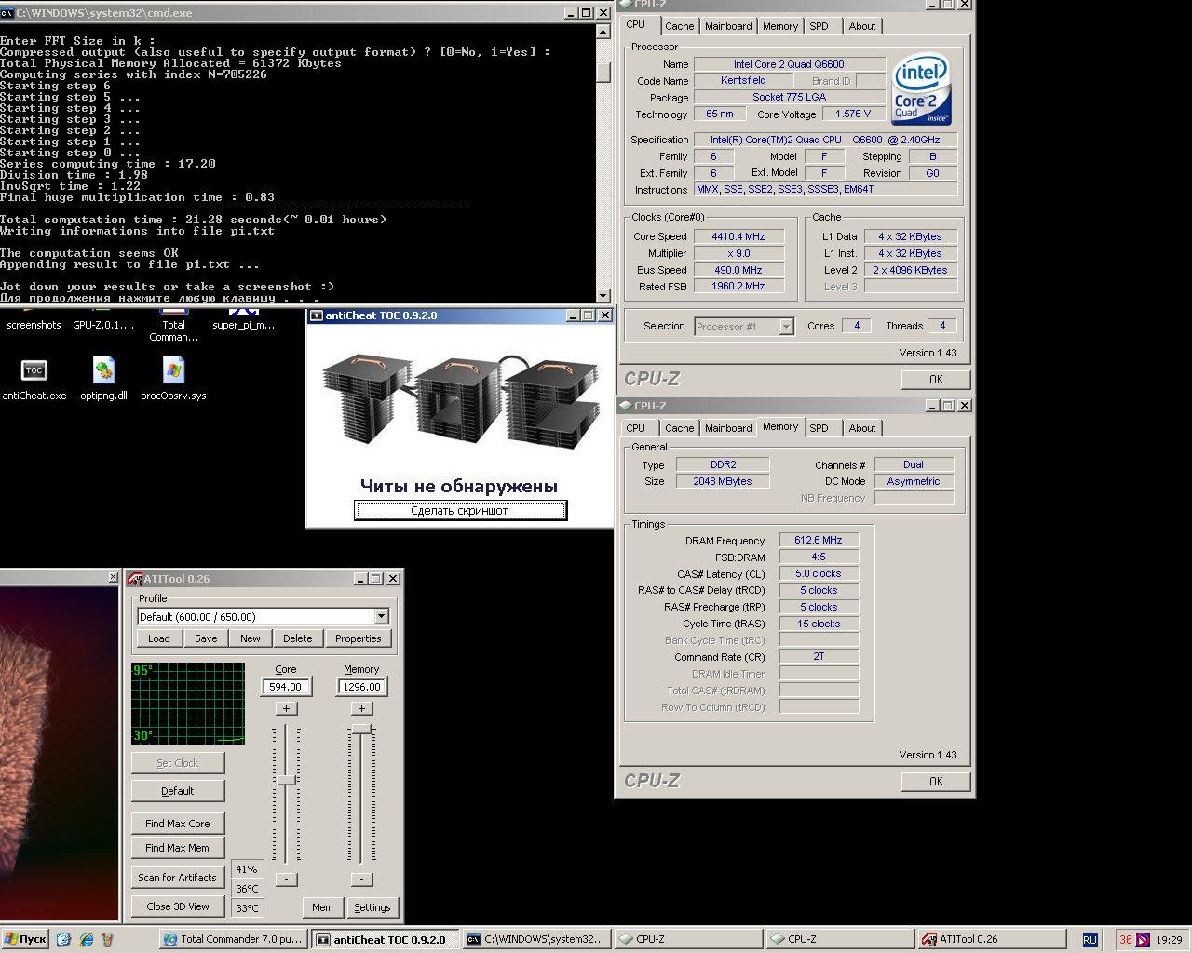Switch to CPU tab in lower CPU-Z
Viewport: 1192px width, 953px height.
tap(636, 428)
